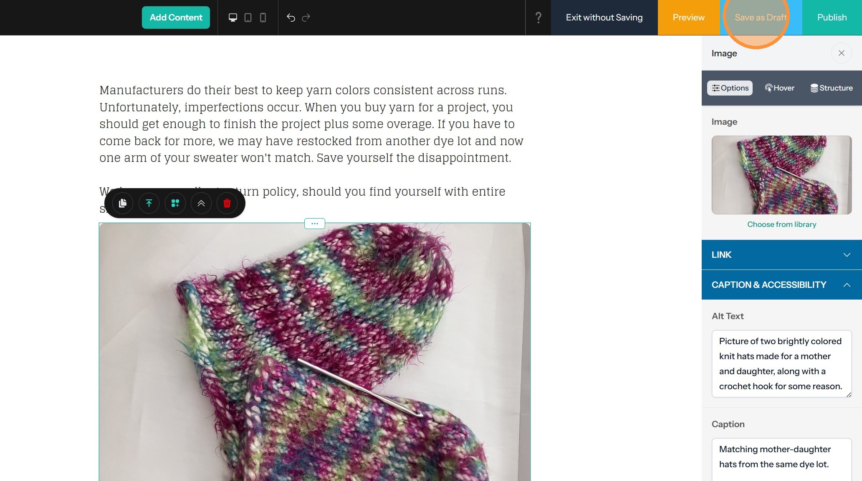Switch to mobile preview icon
This screenshot has width=862, height=481.
263,18
